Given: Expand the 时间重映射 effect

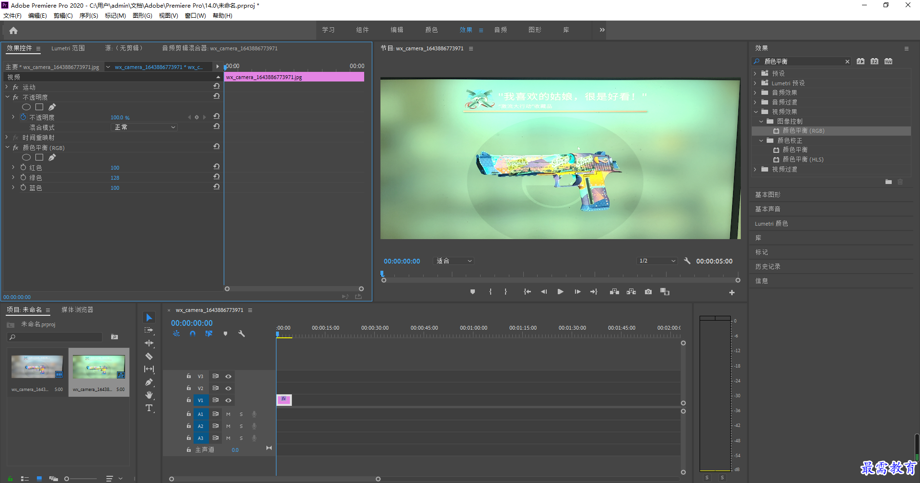Looking at the screenshot, I should click(7, 137).
